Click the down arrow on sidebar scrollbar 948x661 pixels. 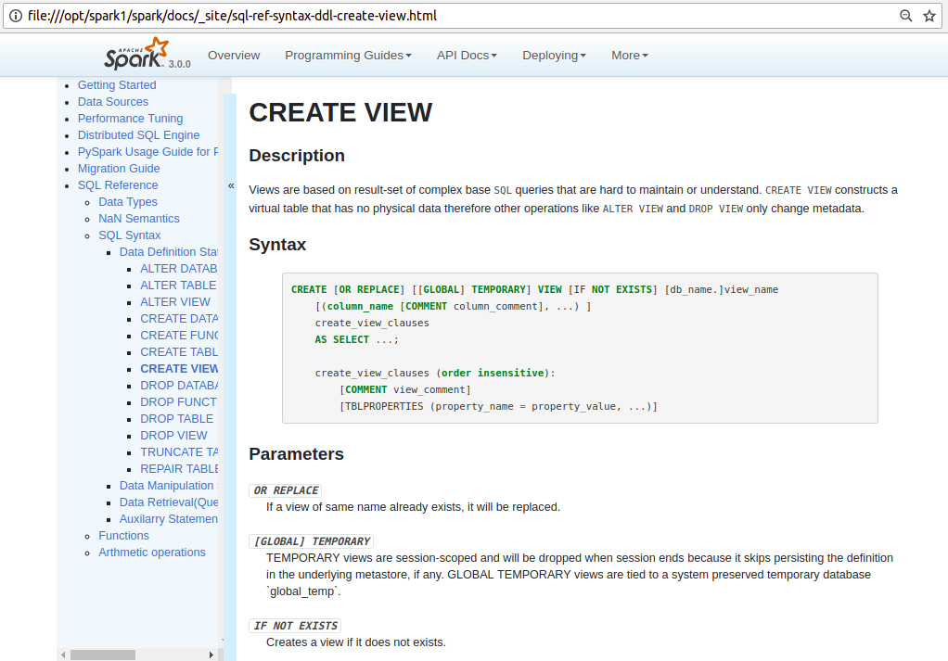pos(223,640)
